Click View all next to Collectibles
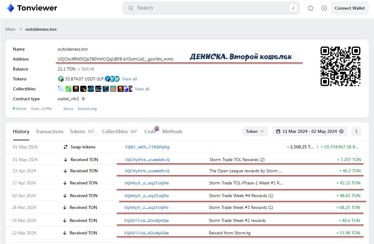The height and width of the screenshot is (244, 374). [x=142, y=89]
